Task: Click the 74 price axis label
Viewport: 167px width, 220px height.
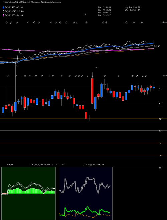Action: tap(160, 144)
